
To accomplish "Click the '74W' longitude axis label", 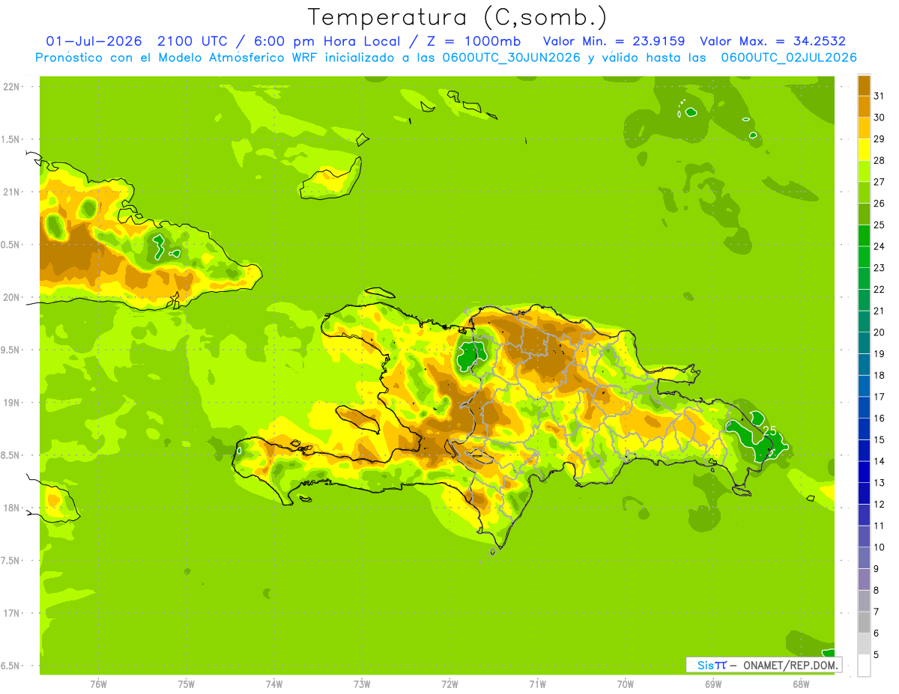I will 274,684.
